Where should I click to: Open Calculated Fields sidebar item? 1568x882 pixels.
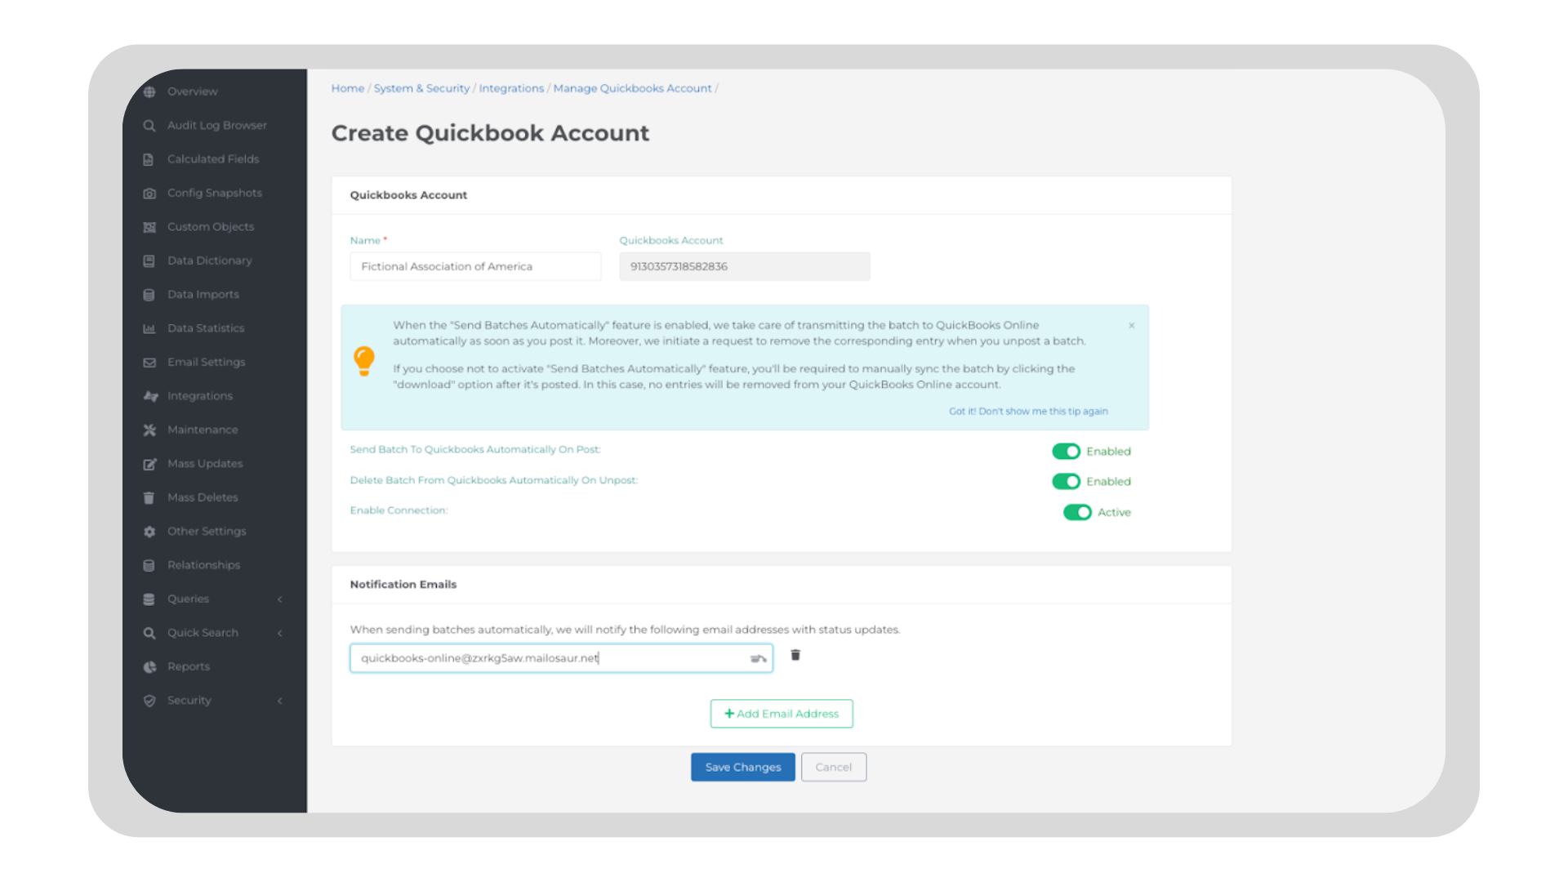coord(213,159)
